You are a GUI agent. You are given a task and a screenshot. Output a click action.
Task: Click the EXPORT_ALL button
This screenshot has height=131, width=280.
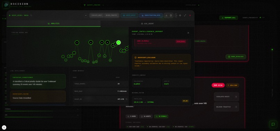pyautogui.click(x=229, y=18)
